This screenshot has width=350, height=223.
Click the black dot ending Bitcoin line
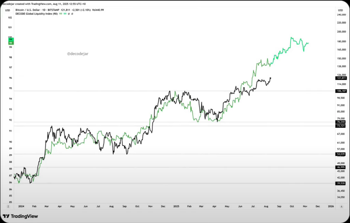(270, 78)
